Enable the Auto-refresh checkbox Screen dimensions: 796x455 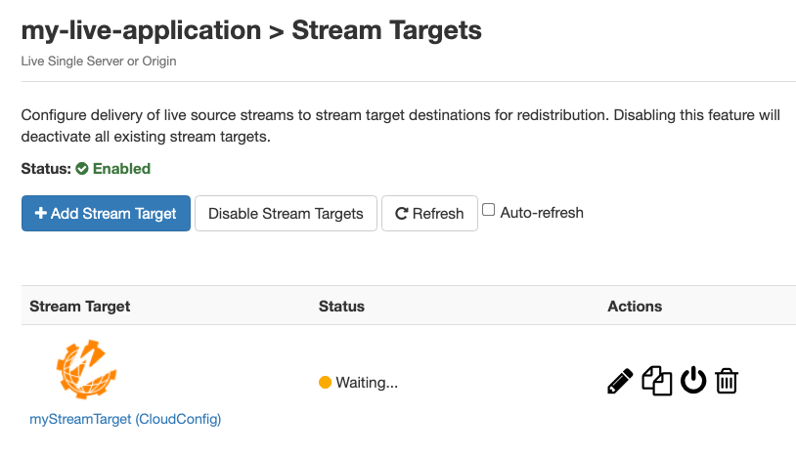[489, 211]
